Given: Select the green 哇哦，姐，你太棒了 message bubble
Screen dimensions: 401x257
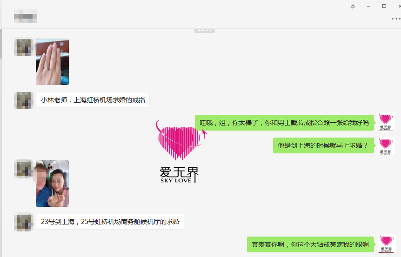Looking at the screenshot, I should click(x=284, y=123).
